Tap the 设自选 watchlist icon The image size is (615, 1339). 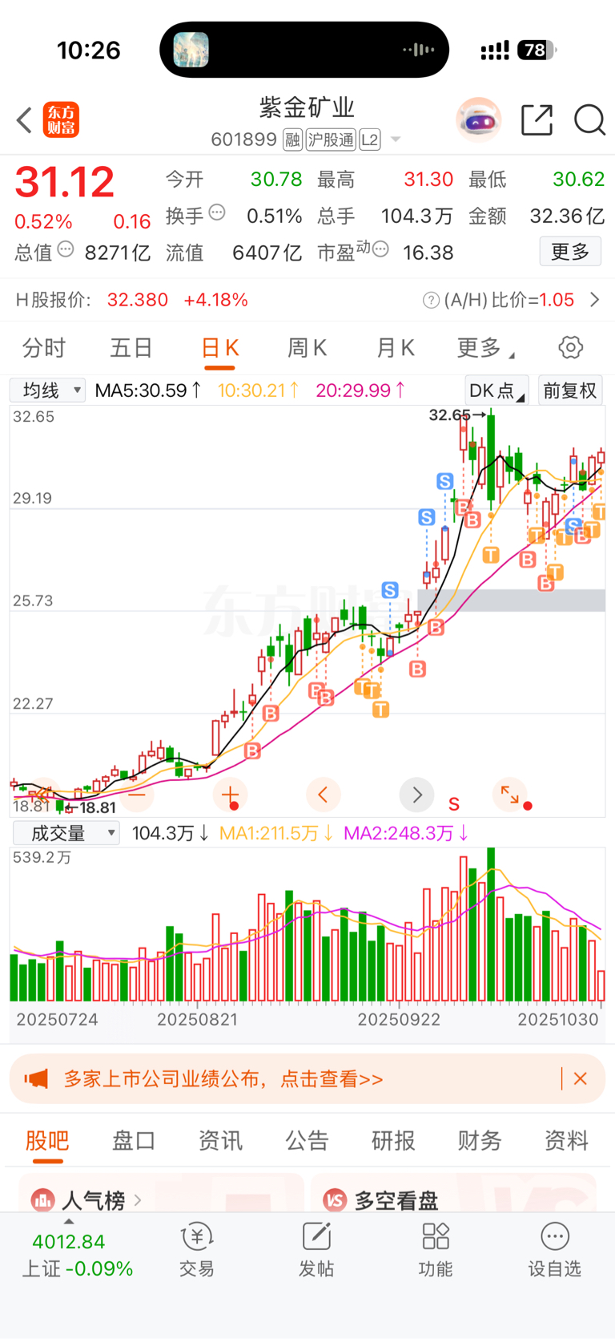[555, 1236]
